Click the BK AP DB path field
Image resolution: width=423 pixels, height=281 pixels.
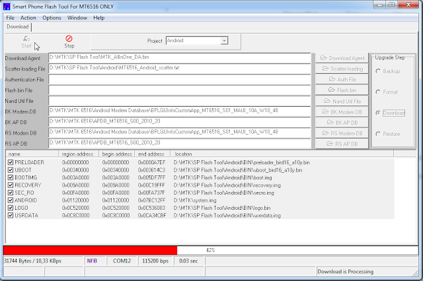[180, 122]
